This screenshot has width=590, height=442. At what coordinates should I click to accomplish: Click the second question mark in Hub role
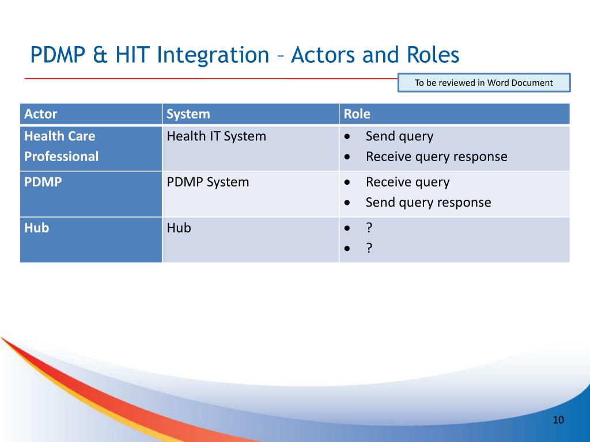tap(369, 248)
